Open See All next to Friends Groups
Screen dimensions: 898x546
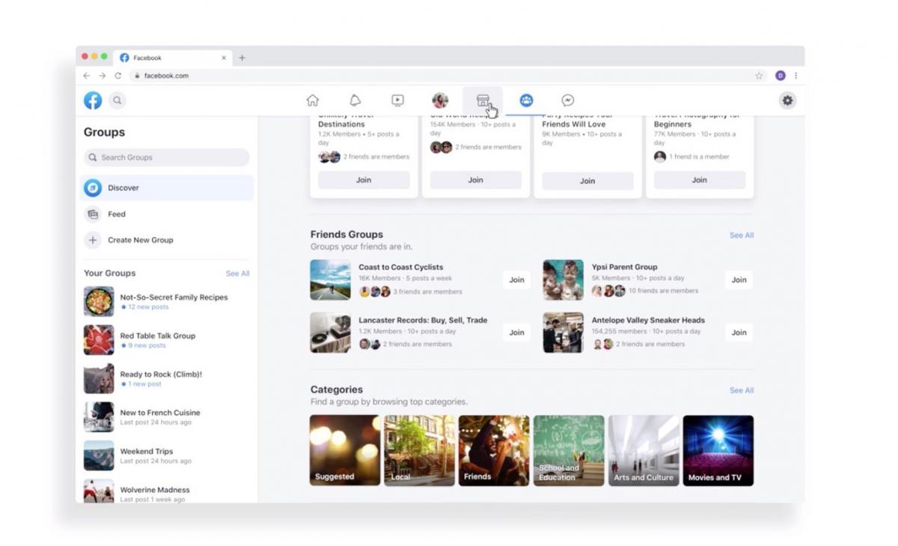(x=741, y=234)
